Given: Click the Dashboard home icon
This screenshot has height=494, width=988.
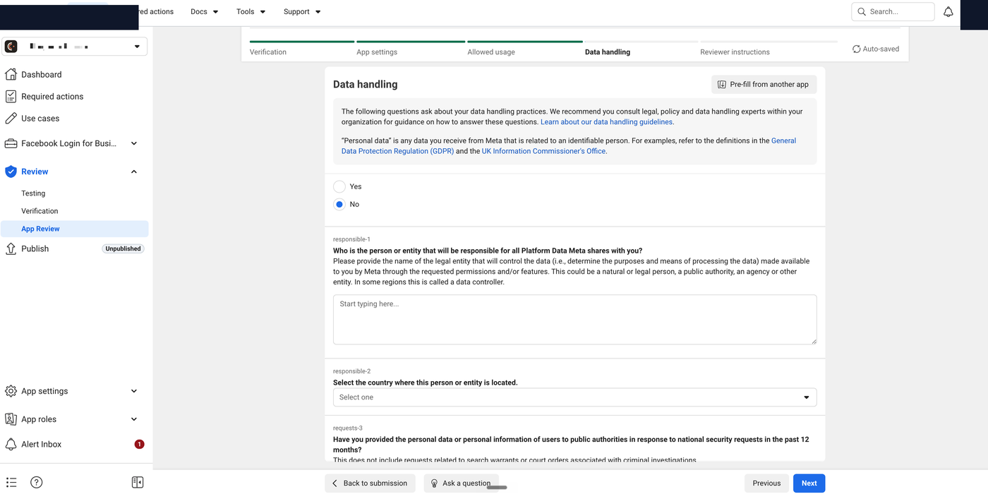Looking at the screenshot, I should (11, 74).
